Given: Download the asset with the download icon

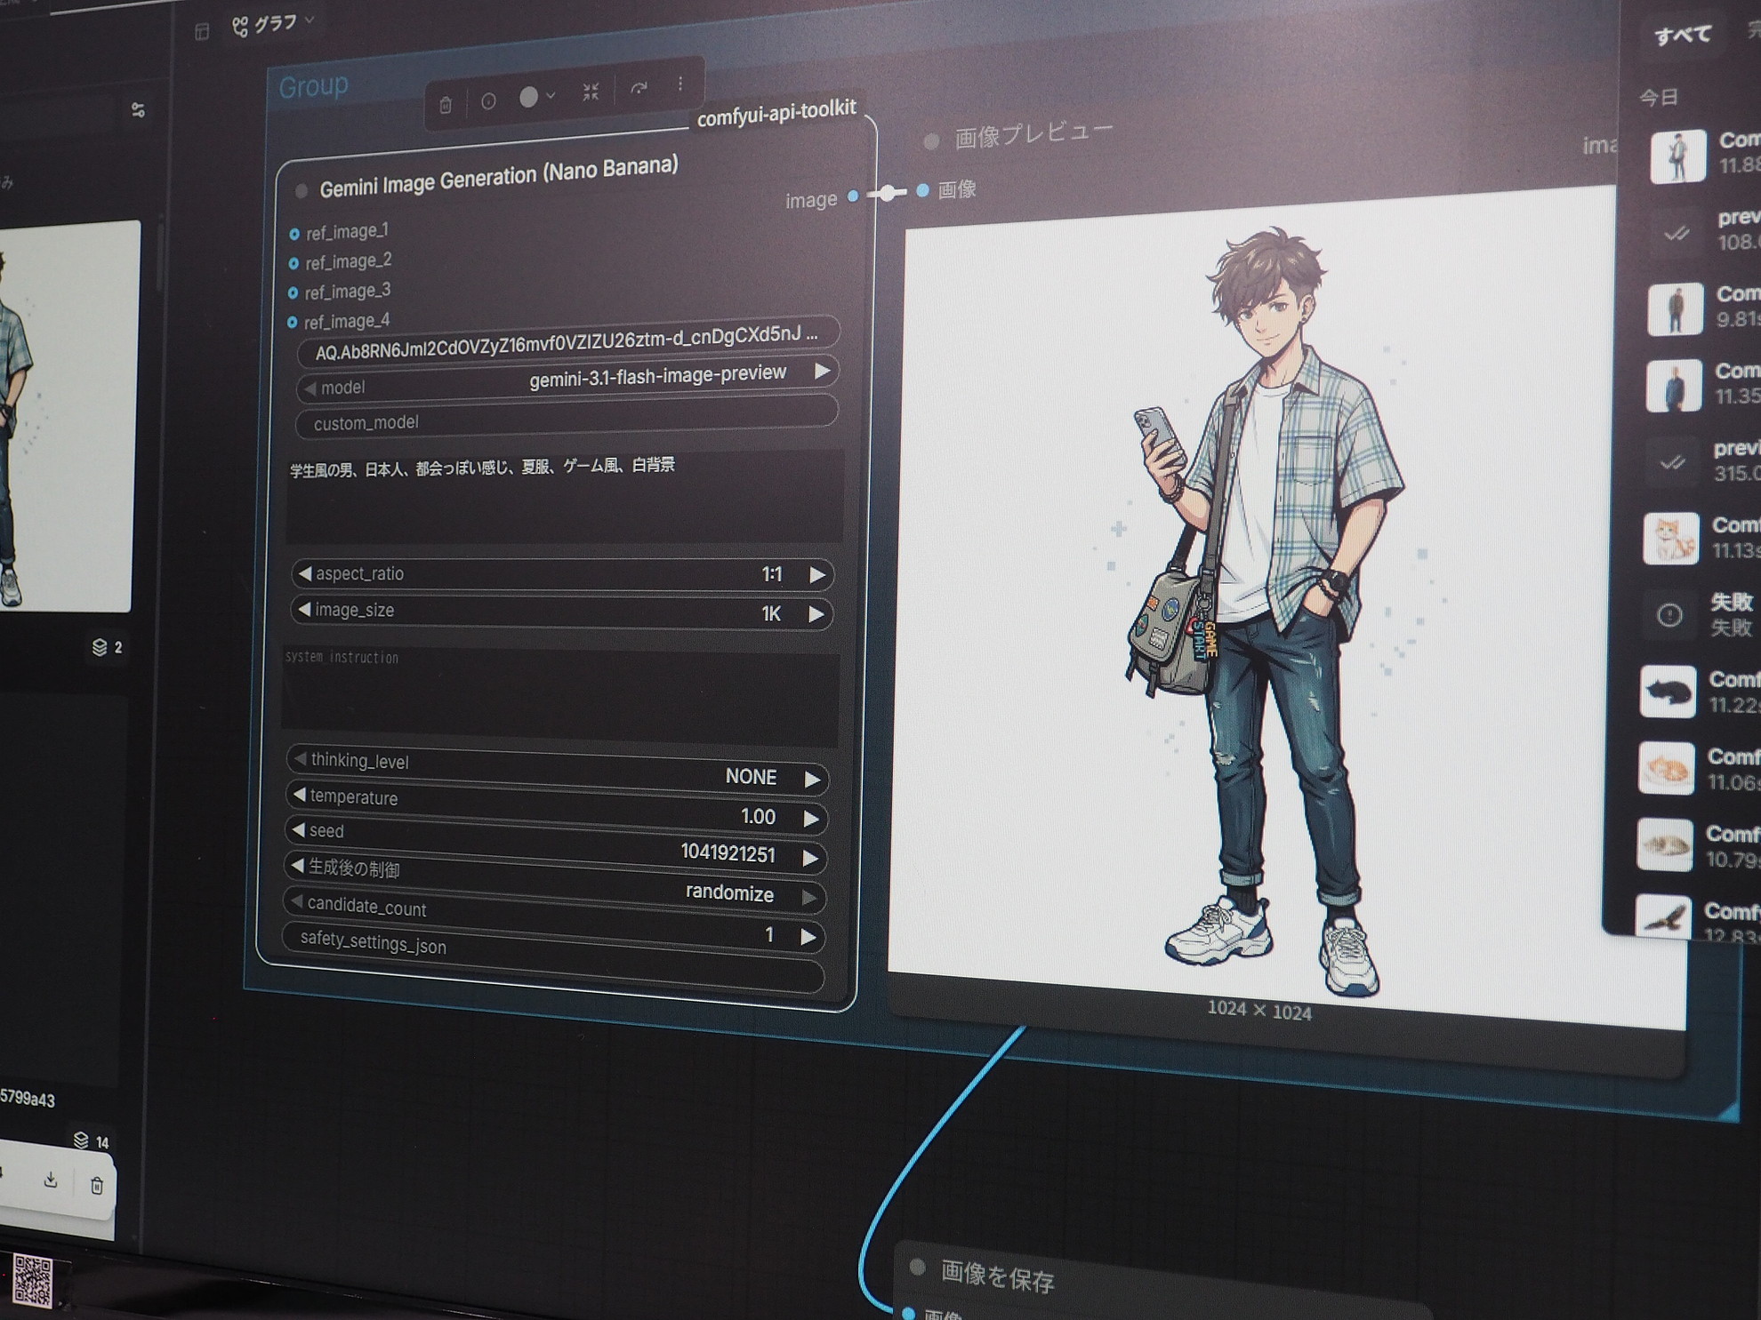Looking at the screenshot, I should 51,1180.
